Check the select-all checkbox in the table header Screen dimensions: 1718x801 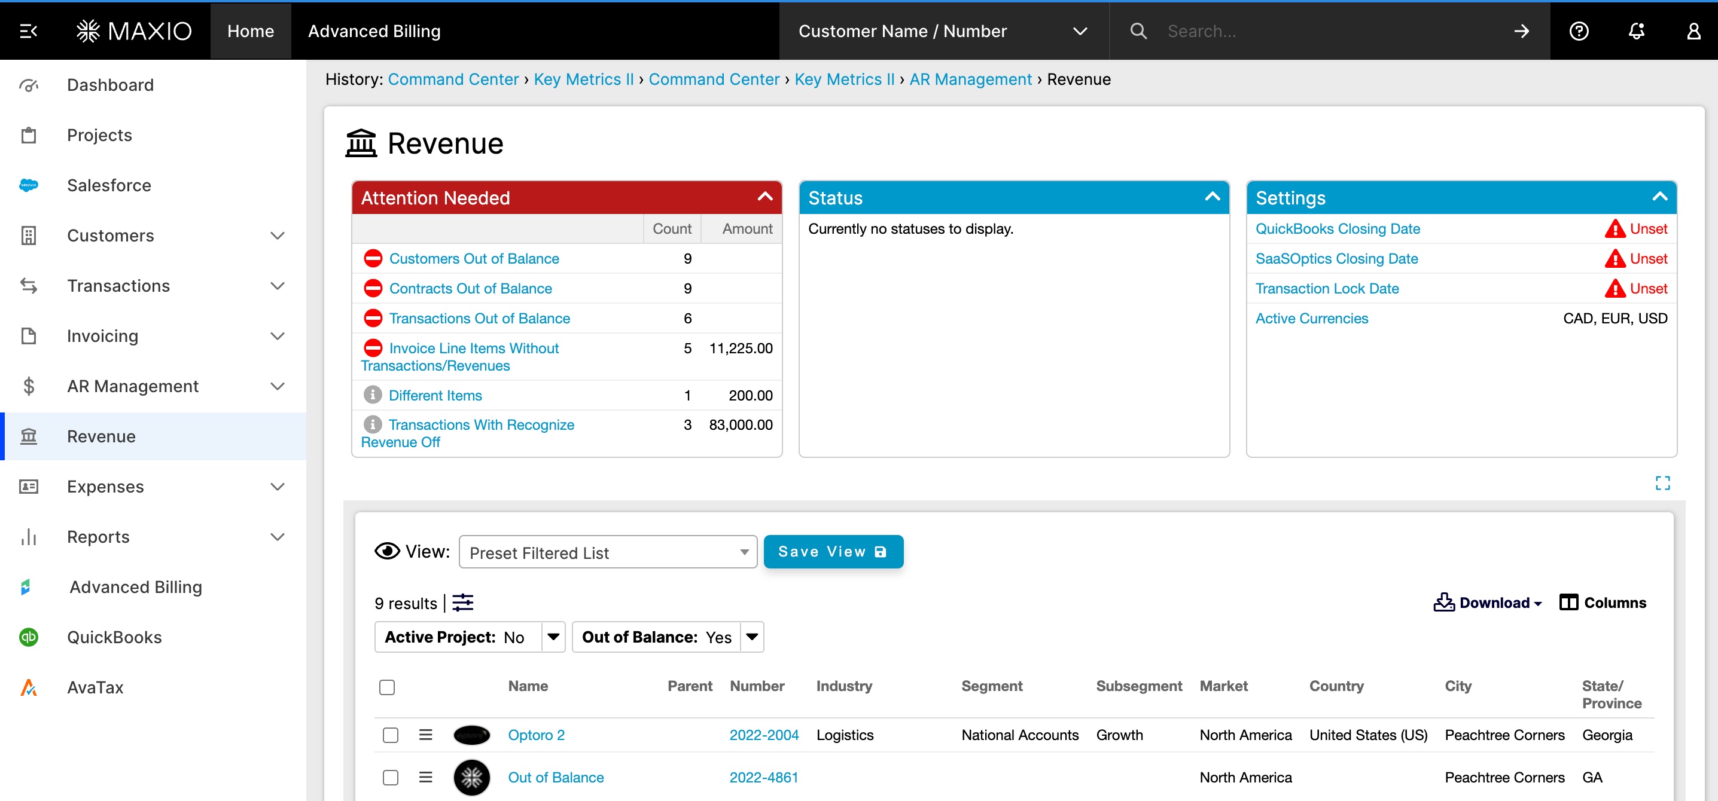click(387, 686)
